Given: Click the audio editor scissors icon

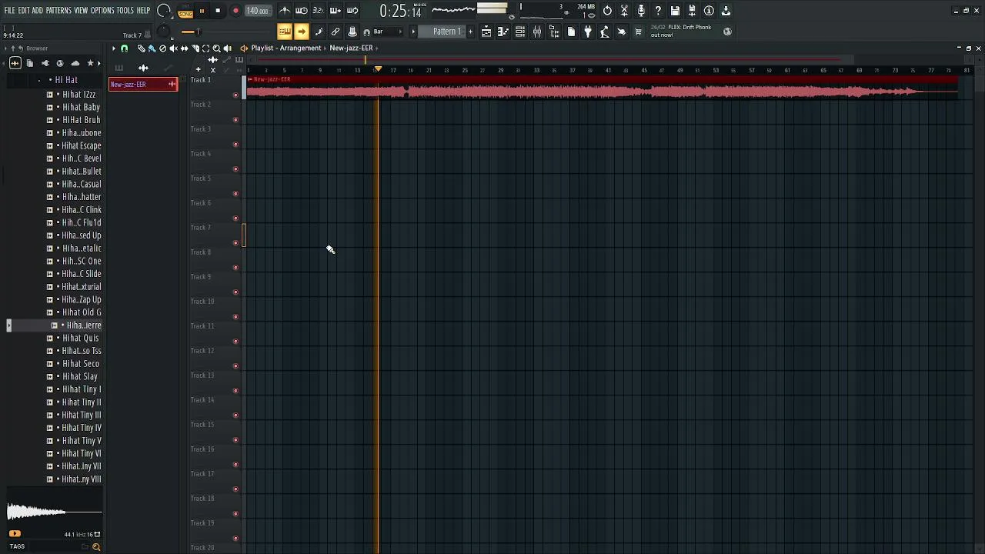Looking at the screenshot, I should coord(624,11).
